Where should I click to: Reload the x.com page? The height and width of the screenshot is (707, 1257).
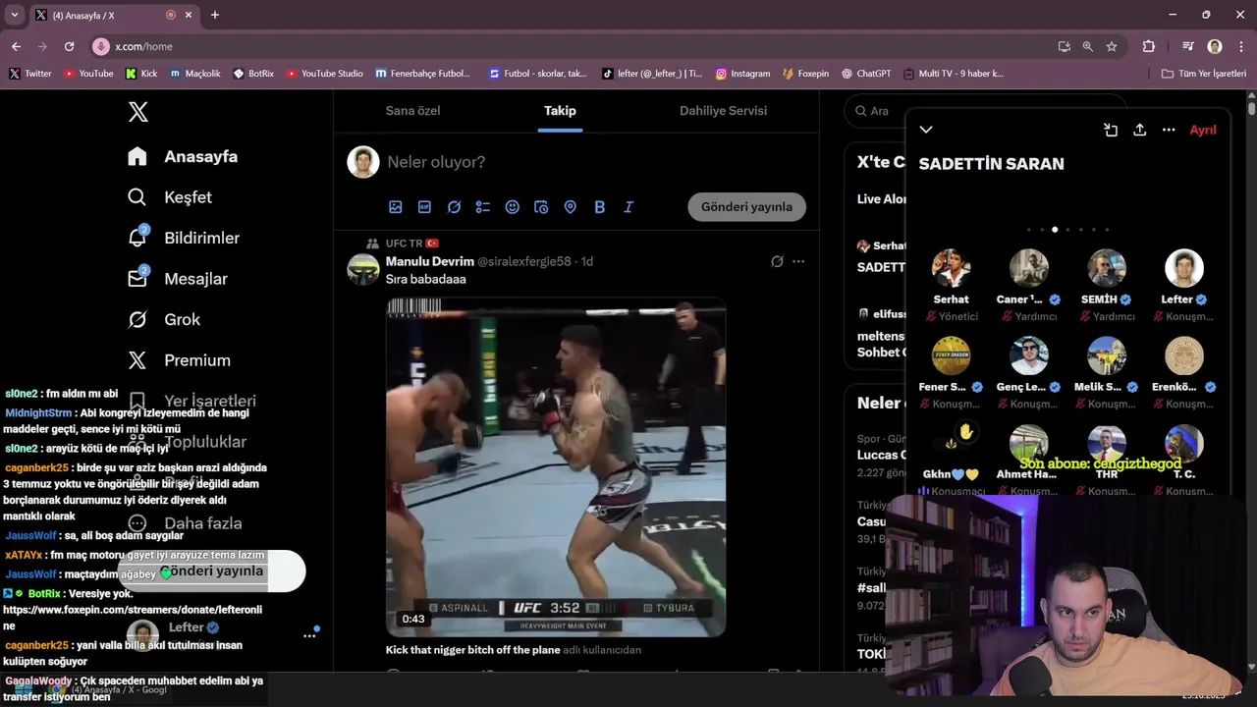point(69,46)
